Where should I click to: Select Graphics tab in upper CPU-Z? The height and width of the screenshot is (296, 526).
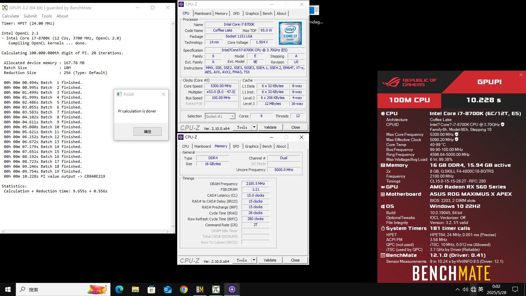[252, 13]
